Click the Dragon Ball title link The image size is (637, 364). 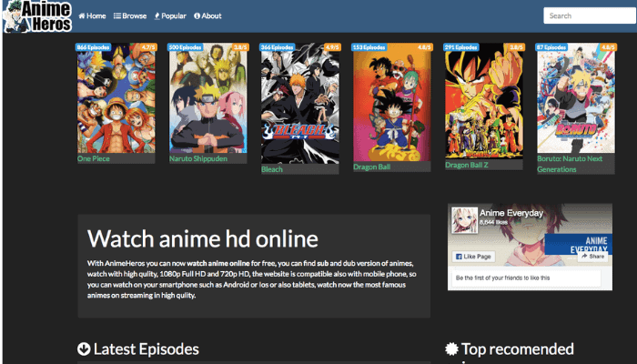[x=371, y=167]
